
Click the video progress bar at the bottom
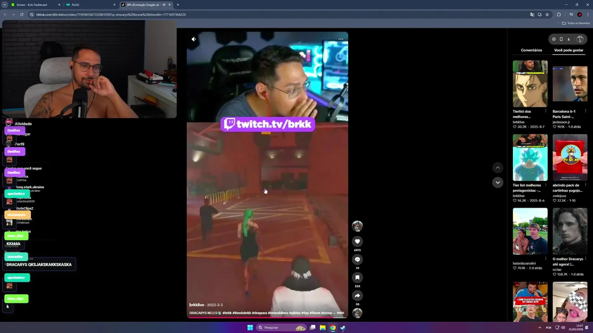point(267,317)
